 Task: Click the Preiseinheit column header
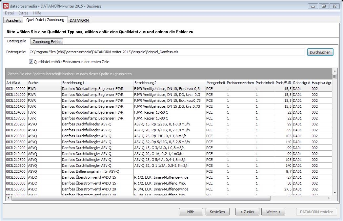pyautogui.click(x=265, y=83)
